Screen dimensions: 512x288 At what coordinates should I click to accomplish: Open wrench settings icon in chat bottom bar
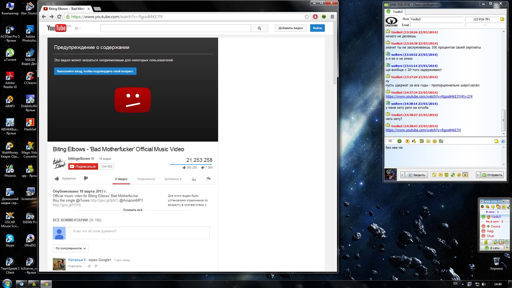[453, 175]
